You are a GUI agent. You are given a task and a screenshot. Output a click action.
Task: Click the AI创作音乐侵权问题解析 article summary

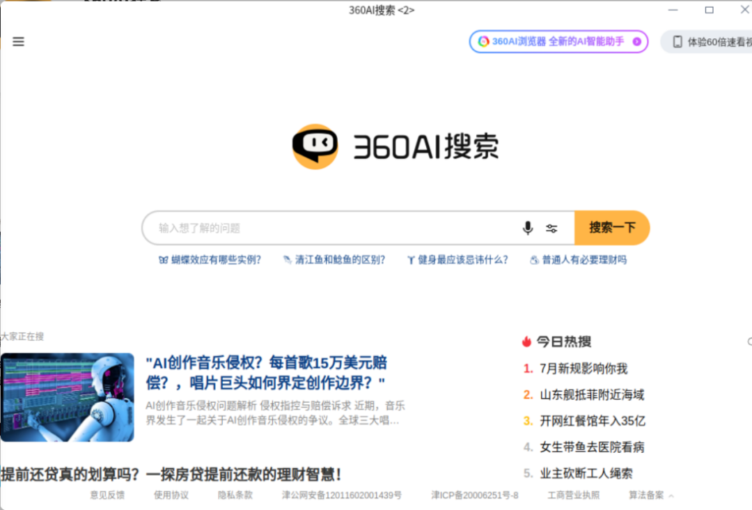tap(275, 413)
